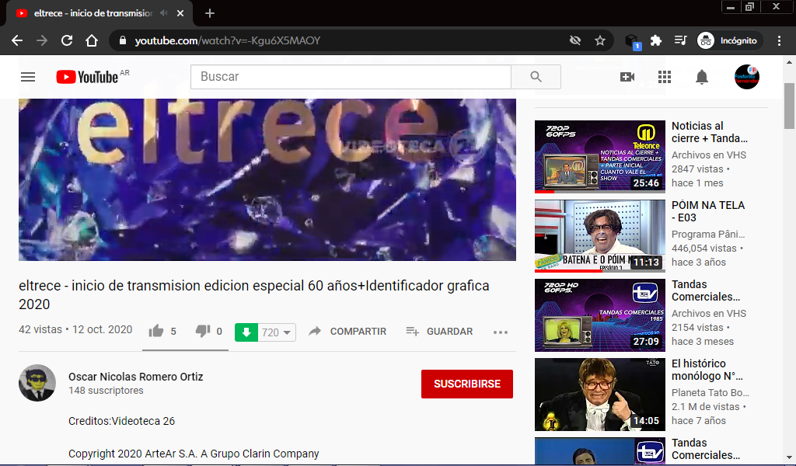
Task: Open the Chrome three-dot menu
Action: click(779, 40)
